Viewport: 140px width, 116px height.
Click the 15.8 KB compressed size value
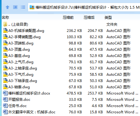[96, 112]
